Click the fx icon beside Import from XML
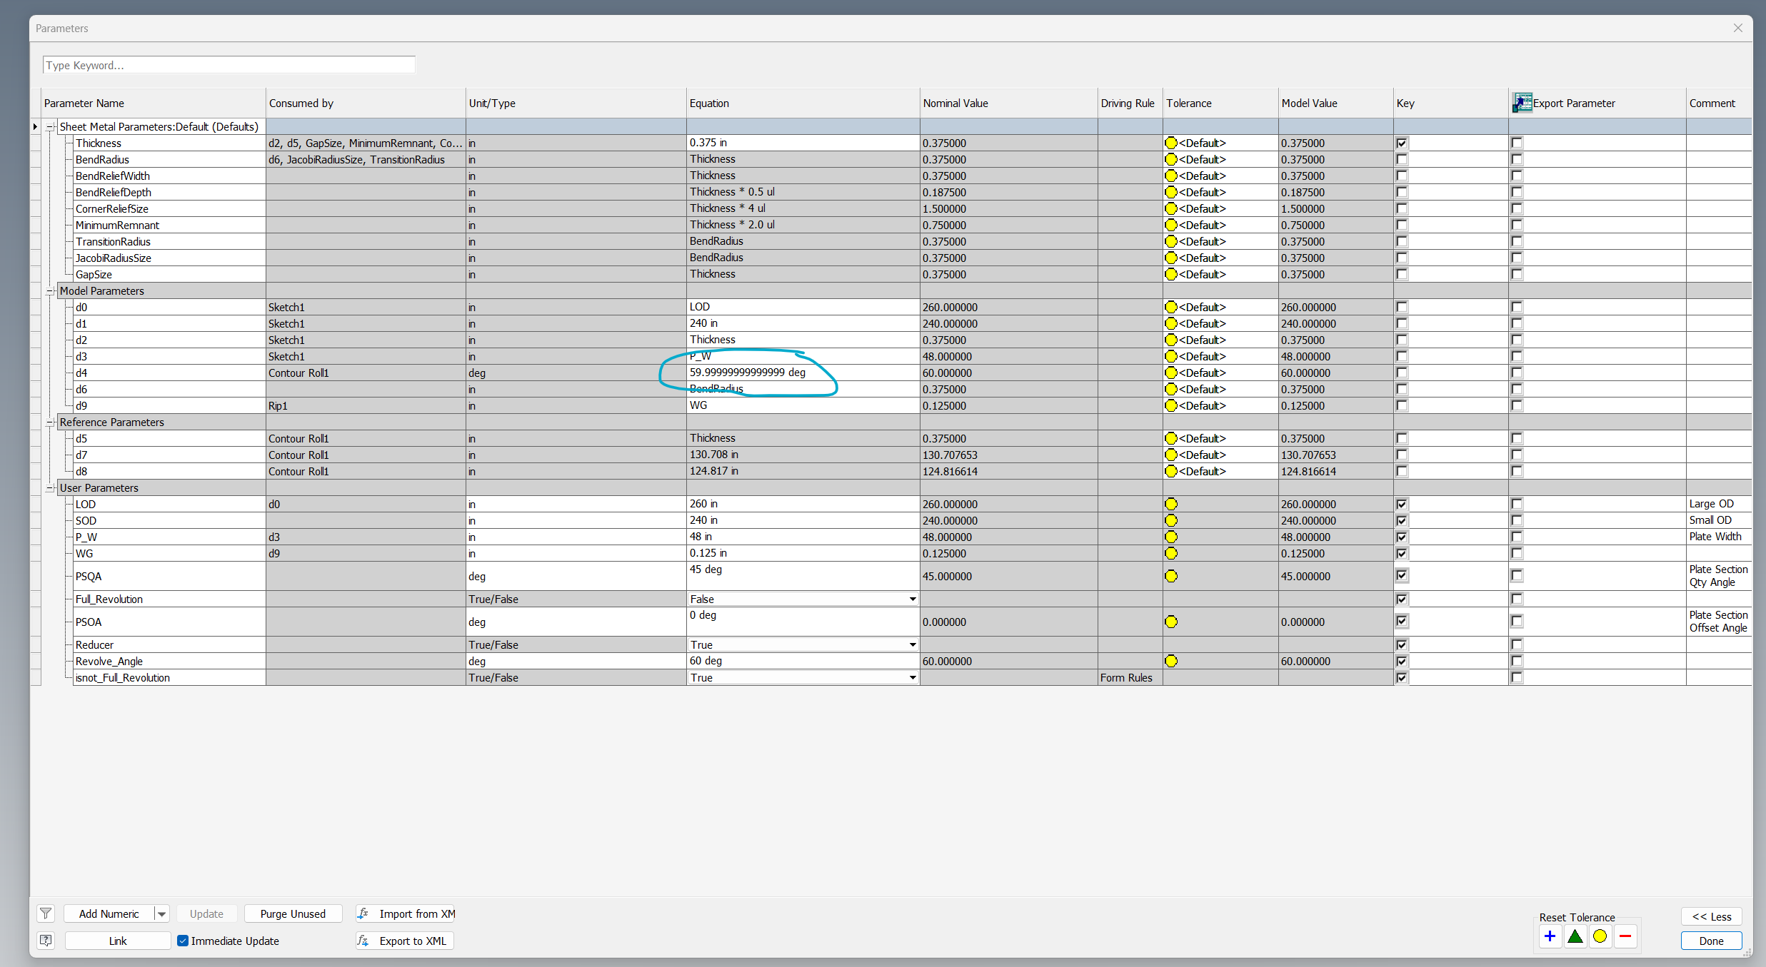Image resolution: width=1766 pixels, height=967 pixels. click(363, 913)
